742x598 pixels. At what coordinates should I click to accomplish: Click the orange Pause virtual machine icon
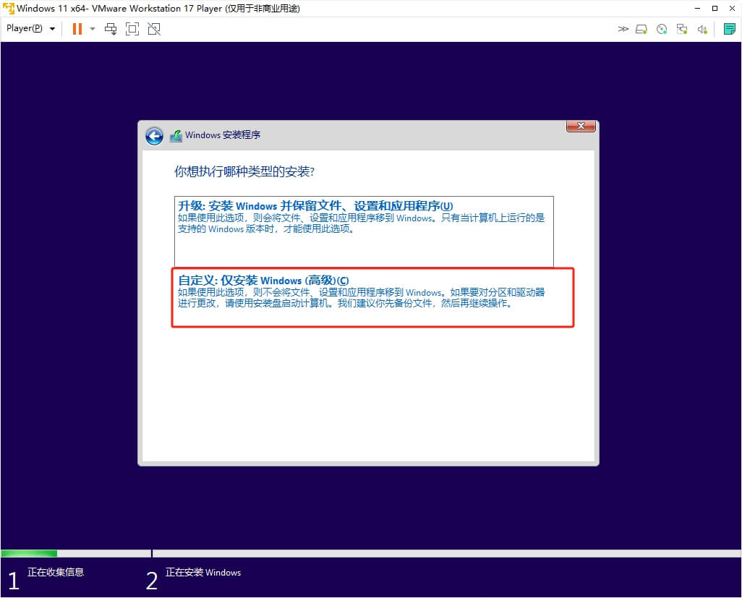(x=77, y=29)
